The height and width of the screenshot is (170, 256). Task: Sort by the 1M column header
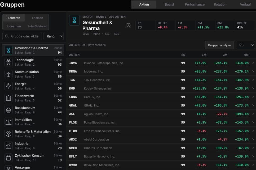point(204,55)
